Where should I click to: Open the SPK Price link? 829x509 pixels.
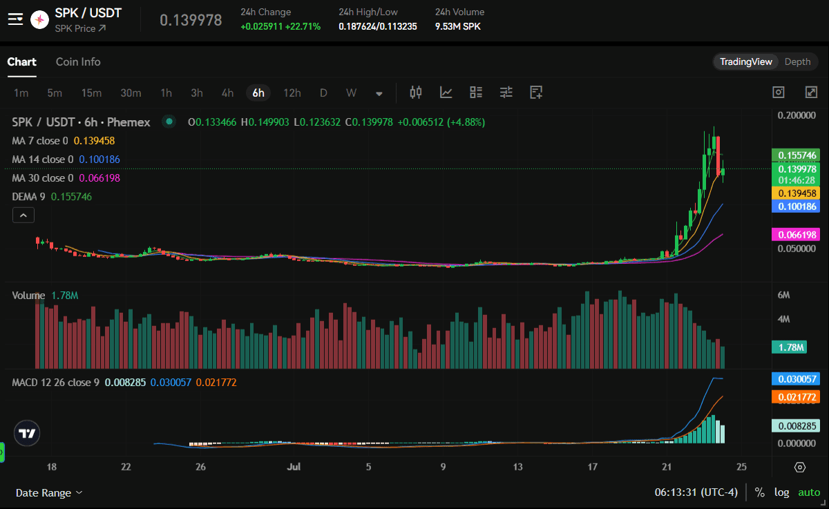click(x=80, y=28)
